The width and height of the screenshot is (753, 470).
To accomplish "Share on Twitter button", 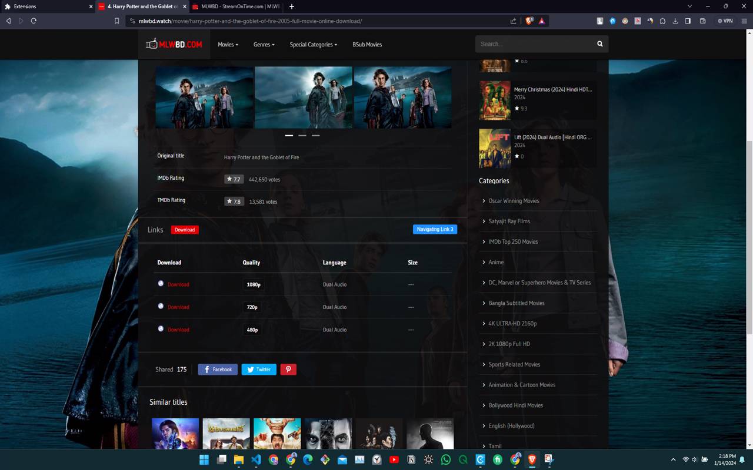I will pyautogui.click(x=259, y=370).
